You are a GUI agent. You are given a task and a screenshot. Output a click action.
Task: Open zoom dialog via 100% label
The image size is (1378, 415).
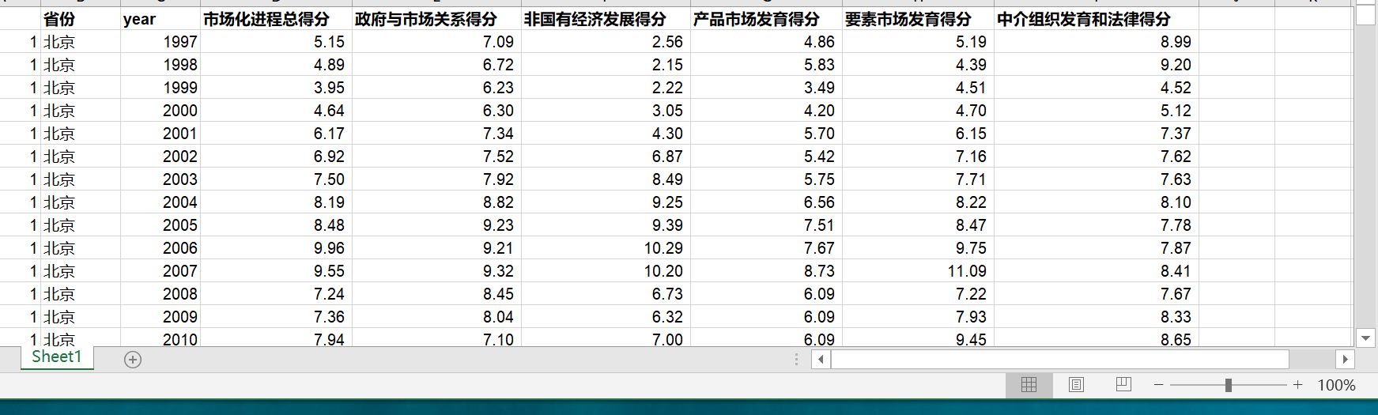(1336, 385)
